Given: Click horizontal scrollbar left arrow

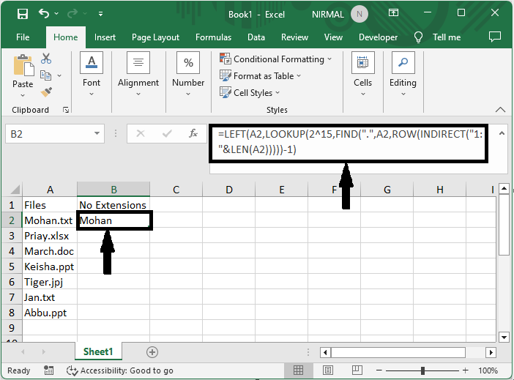Looking at the screenshot, I should pyautogui.click(x=325, y=352).
